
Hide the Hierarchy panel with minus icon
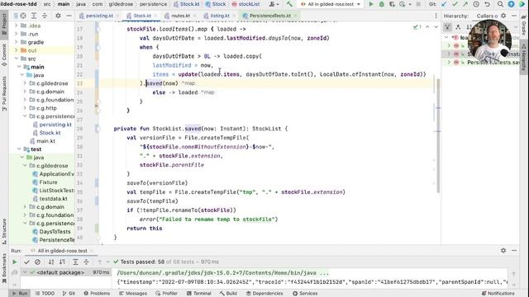pyautogui.click(x=514, y=16)
